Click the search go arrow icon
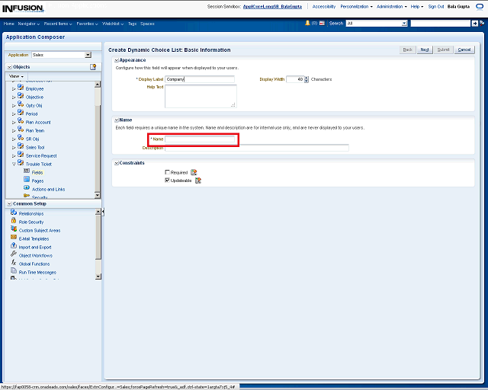 pyautogui.click(x=475, y=24)
